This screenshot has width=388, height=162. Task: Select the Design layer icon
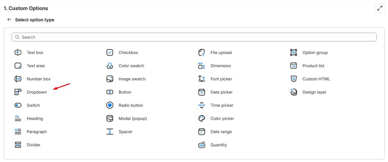point(293,92)
